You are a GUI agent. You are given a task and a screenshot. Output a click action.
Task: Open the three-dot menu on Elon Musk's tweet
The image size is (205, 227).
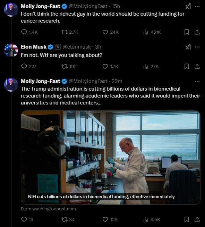pos(197,47)
